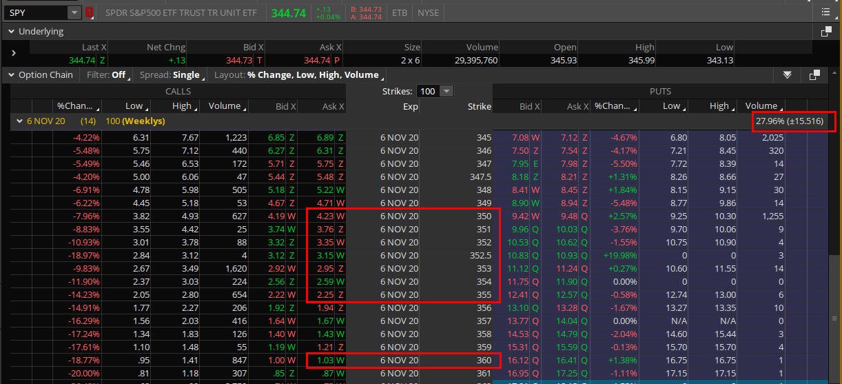
Task: Collapse the Underlying section
Action: click(10, 32)
